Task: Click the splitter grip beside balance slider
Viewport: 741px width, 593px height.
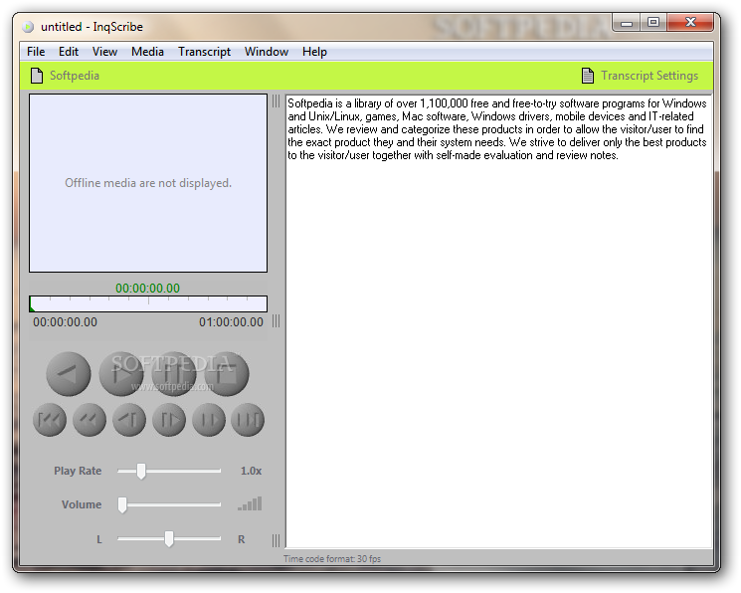Action: tap(276, 540)
